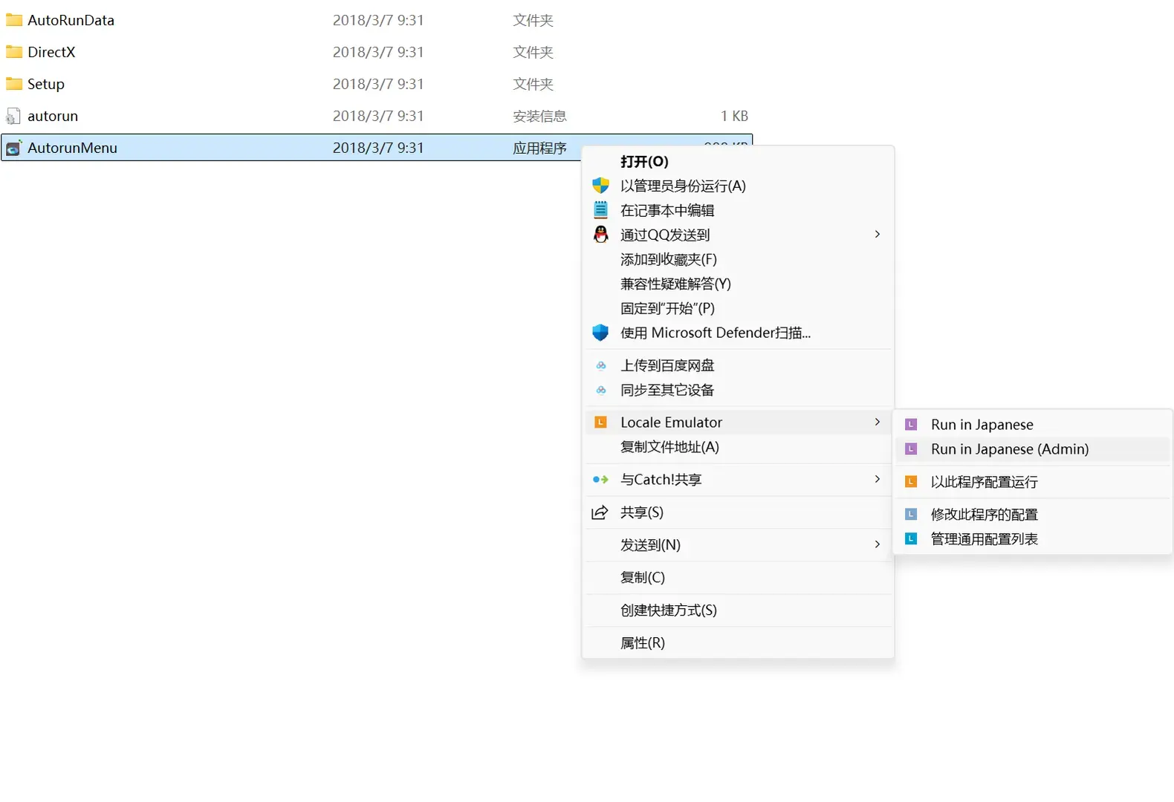Select 创建快捷方式(S)
Screen dimensions: 1174x802
(738, 610)
